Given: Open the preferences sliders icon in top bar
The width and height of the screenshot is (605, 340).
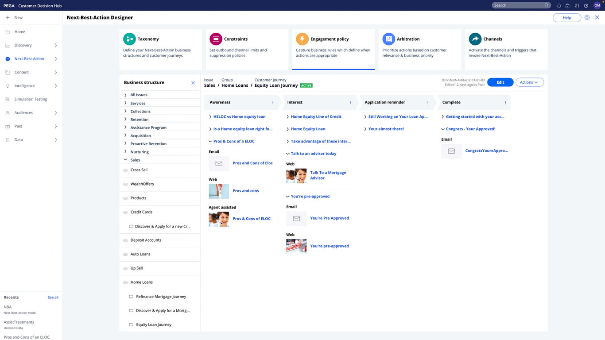Looking at the screenshot, I should click(x=577, y=5).
